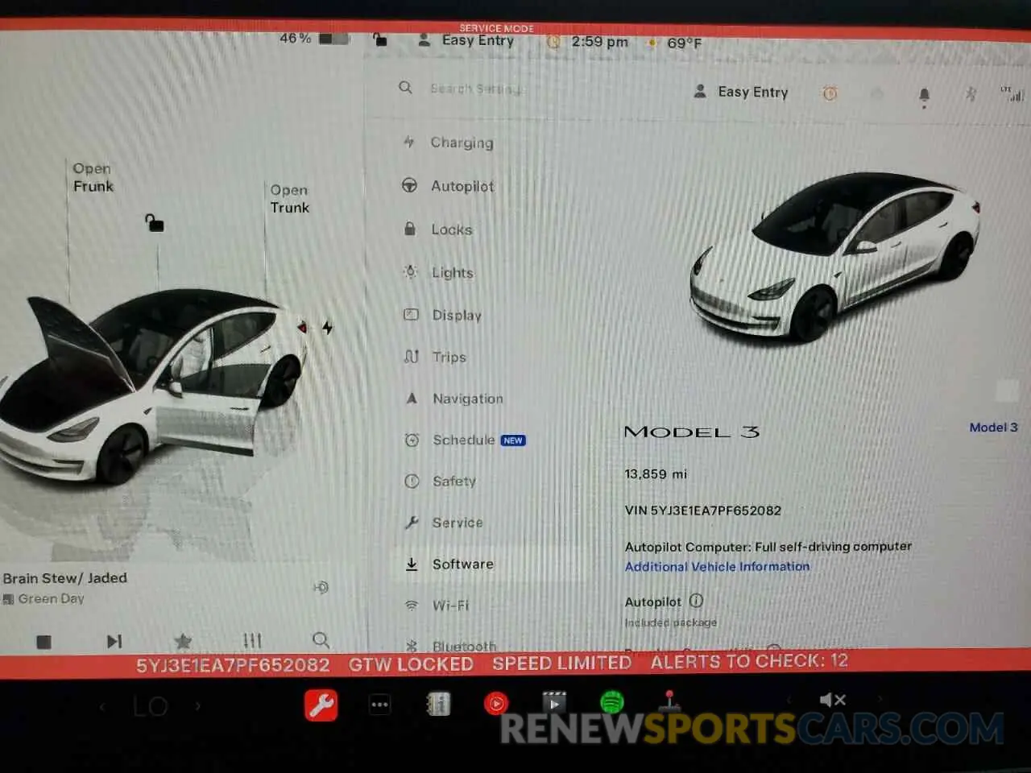
Task: Increase cabin temperature with right arrow
Action: pyautogui.click(x=198, y=706)
